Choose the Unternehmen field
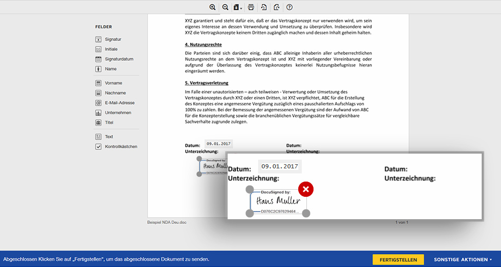Screen dimensions: 501x267 pos(118,113)
